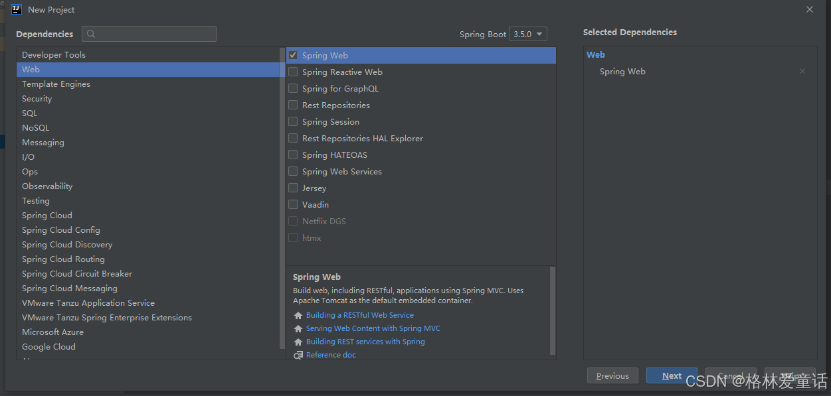Check the Rest Repositories checkbox
Viewport: 831px width, 396px height.
[293, 105]
